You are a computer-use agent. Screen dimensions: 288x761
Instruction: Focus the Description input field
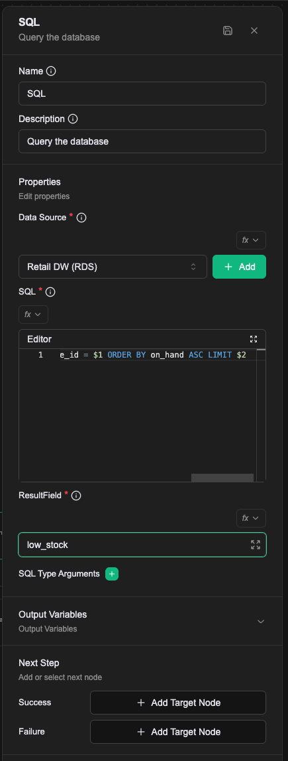point(142,141)
